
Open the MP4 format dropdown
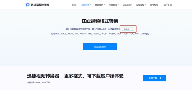[x=128, y=29]
